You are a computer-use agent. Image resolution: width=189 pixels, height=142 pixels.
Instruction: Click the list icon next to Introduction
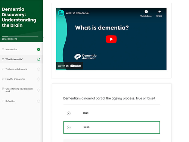(x=3, y=49)
